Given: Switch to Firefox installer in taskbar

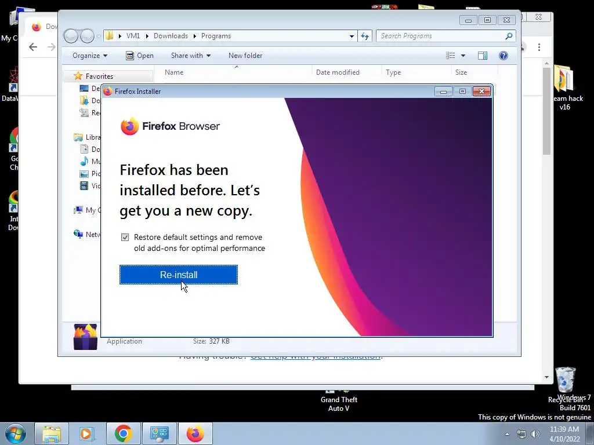Looking at the screenshot, I should click(x=195, y=433).
